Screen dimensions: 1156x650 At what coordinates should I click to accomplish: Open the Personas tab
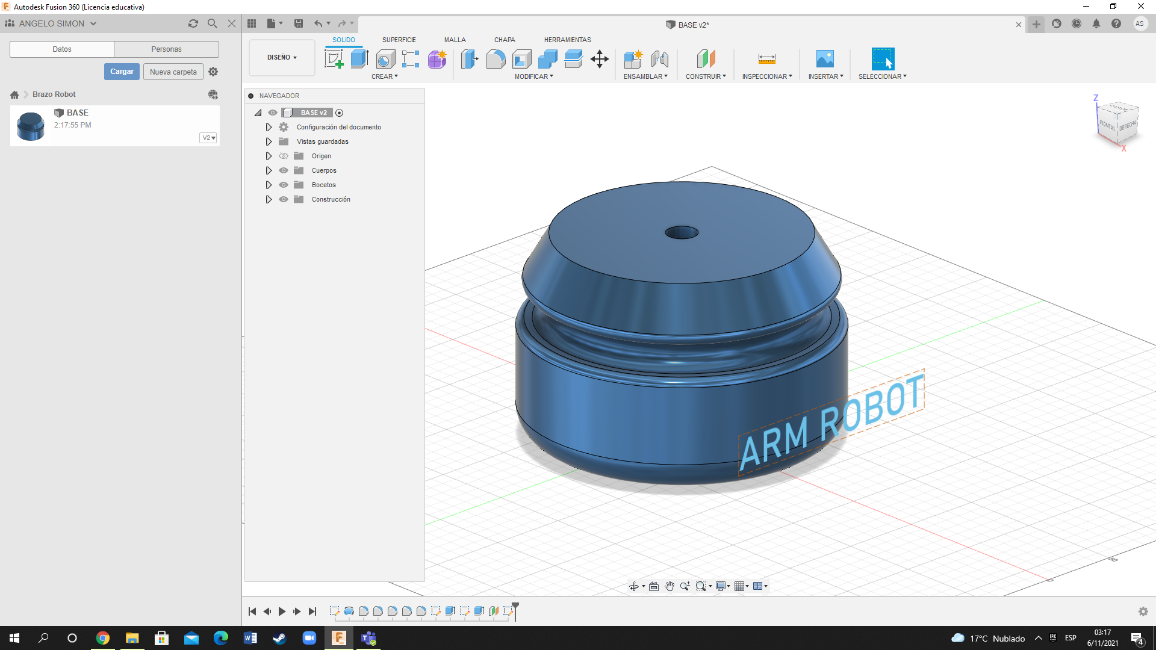point(166,49)
